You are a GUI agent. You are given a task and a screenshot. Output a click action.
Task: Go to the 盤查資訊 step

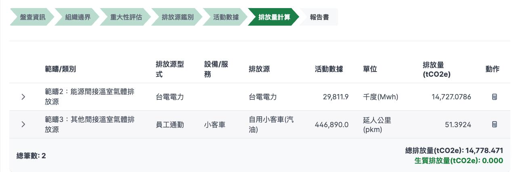pos(33,17)
